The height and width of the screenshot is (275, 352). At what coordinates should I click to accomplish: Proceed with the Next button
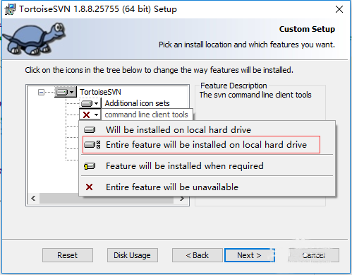[x=250, y=255]
